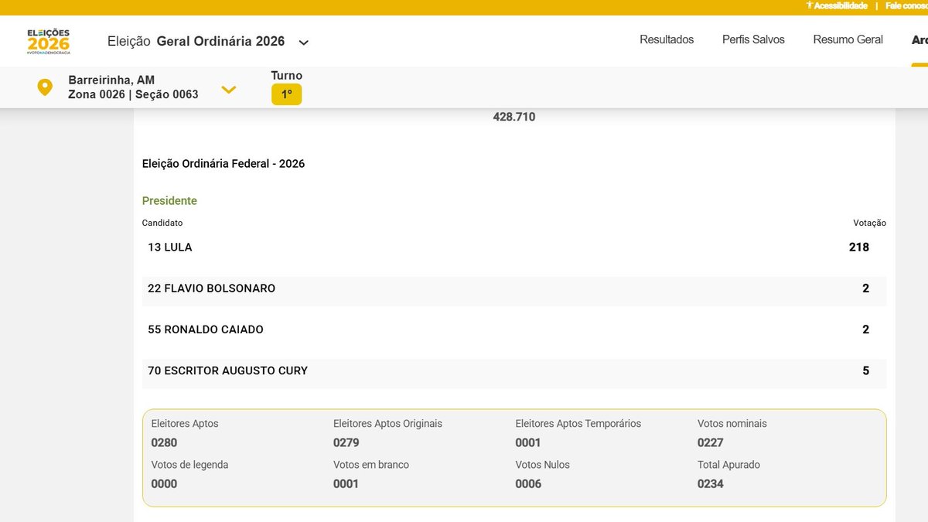The width and height of the screenshot is (928, 522).
Task: Click the Barreirinha, AM location text
Action: coord(111,80)
